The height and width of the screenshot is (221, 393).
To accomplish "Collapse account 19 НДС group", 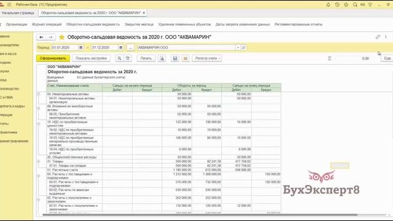I will (38, 124).
